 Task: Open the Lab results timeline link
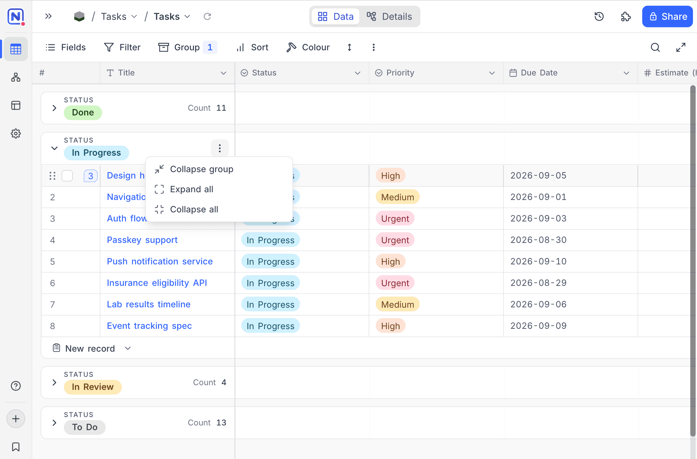tap(149, 304)
